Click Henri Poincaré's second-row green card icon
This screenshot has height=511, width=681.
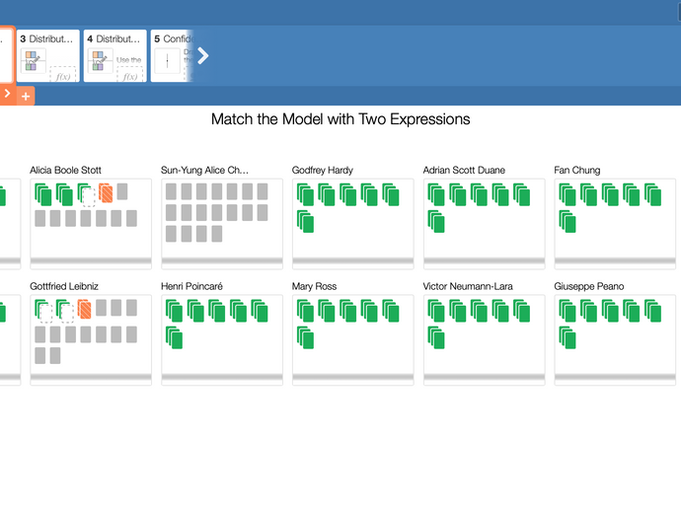pos(174,337)
